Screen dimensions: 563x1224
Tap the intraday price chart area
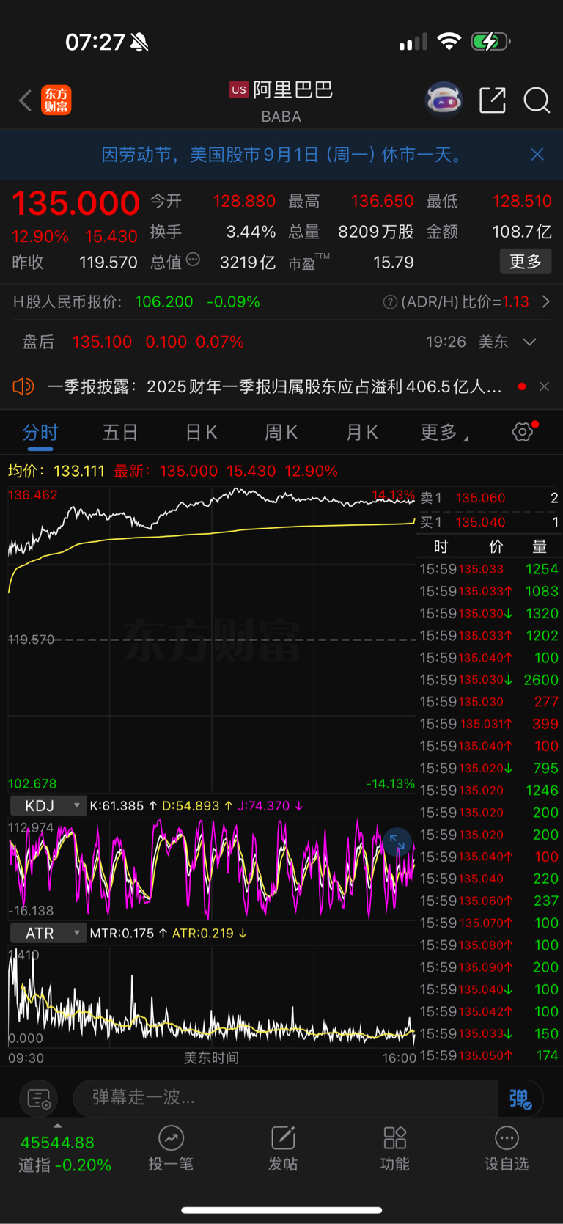click(x=212, y=640)
